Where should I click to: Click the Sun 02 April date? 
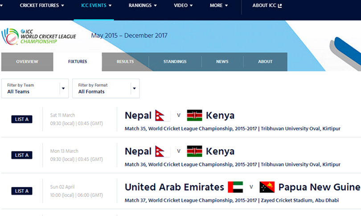(x=62, y=187)
